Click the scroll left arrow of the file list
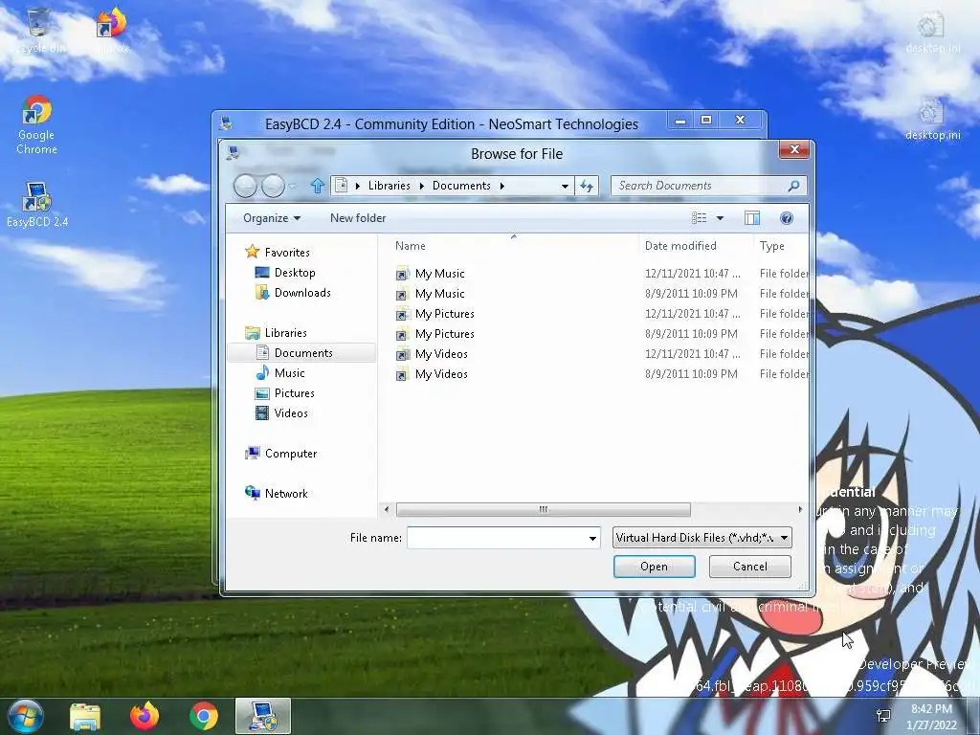The height and width of the screenshot is (735, 980). [x=387, y=509]
